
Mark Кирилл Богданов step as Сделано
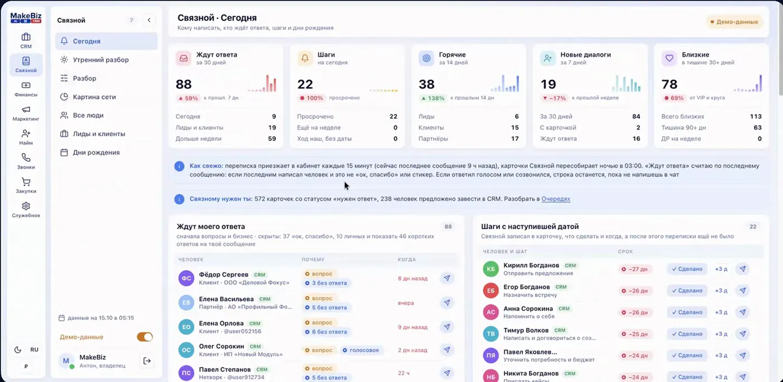pos(687,269)
